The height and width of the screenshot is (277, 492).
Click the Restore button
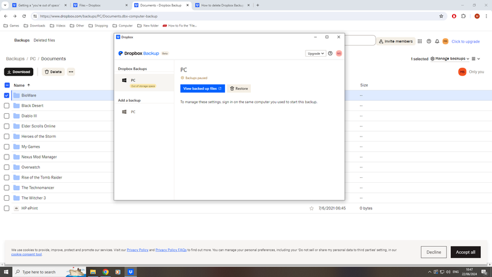[239, 89]
